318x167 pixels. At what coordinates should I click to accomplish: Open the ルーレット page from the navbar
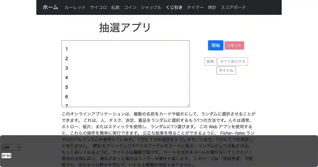click(x=75, y=7)
